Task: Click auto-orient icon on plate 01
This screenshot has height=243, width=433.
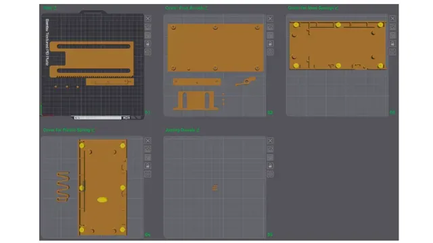Action: (148, 27)
